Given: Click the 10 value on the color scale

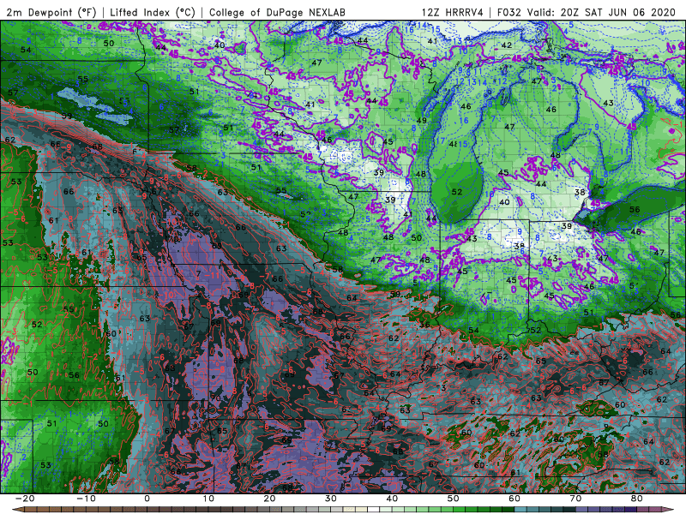Looking at the screenshot, I should [x=208, y=499].
